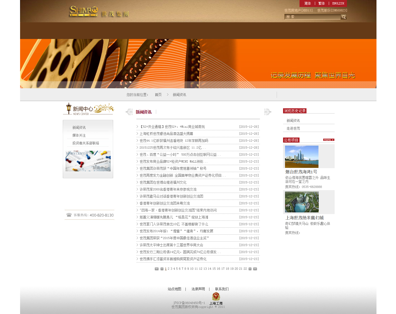The width and height of the screenshot is (396, 314).
Task: Go to next page with the right arrow
Action: [x=250, y=269]
